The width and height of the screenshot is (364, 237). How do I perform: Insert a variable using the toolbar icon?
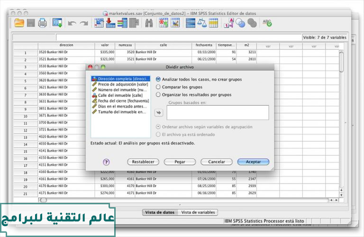(x=175, y=23)
